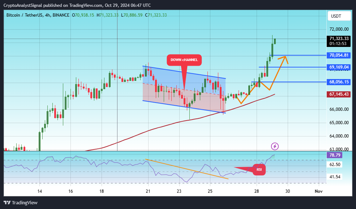Click the Open value O70,938.15
Image resolution: width=356 pixels, height=209 pixels.
click(83, 15)
